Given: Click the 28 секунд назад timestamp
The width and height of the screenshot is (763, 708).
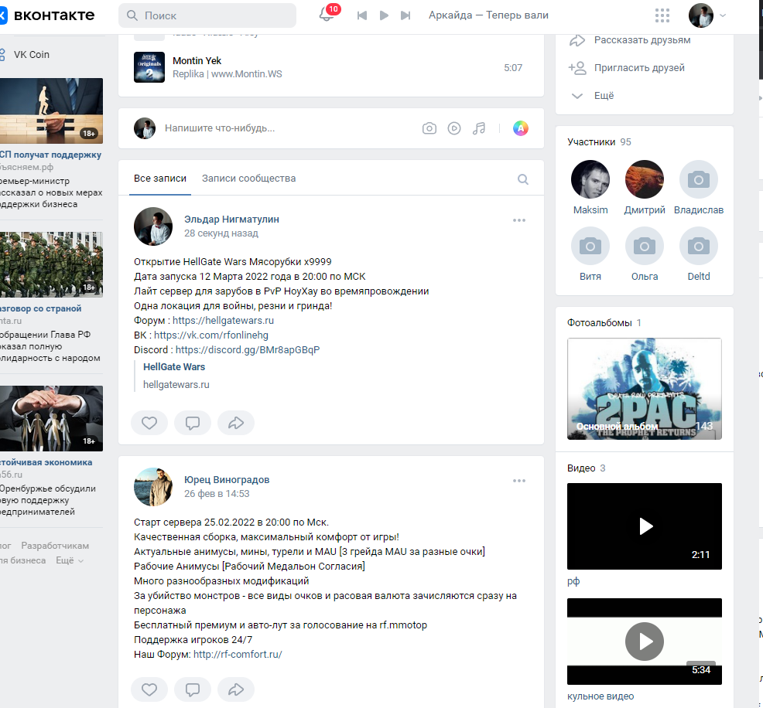Looking at the screenshot, I should (x=221, y=233).
